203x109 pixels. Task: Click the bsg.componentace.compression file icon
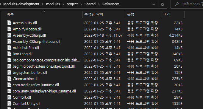coord(9,60)
